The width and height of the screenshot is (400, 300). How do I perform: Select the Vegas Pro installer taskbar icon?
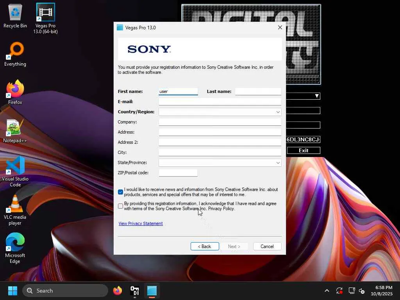click(152, 291)
